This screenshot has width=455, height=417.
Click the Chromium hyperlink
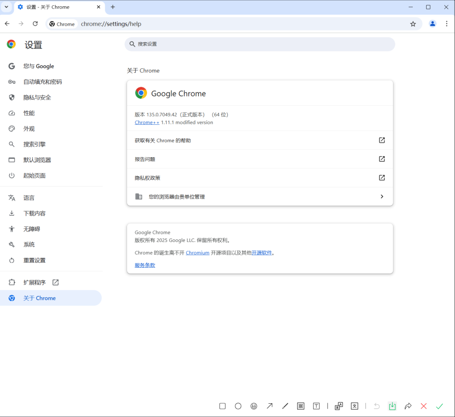pyautogui.click(x=197, y=253)
